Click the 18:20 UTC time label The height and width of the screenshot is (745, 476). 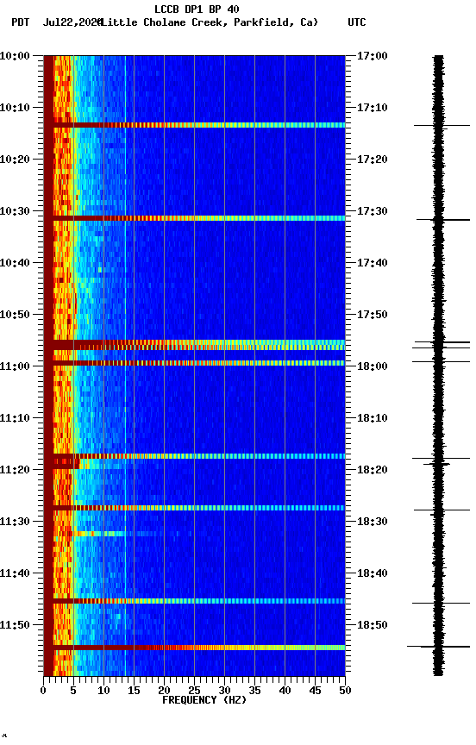[x=373, y=471]
